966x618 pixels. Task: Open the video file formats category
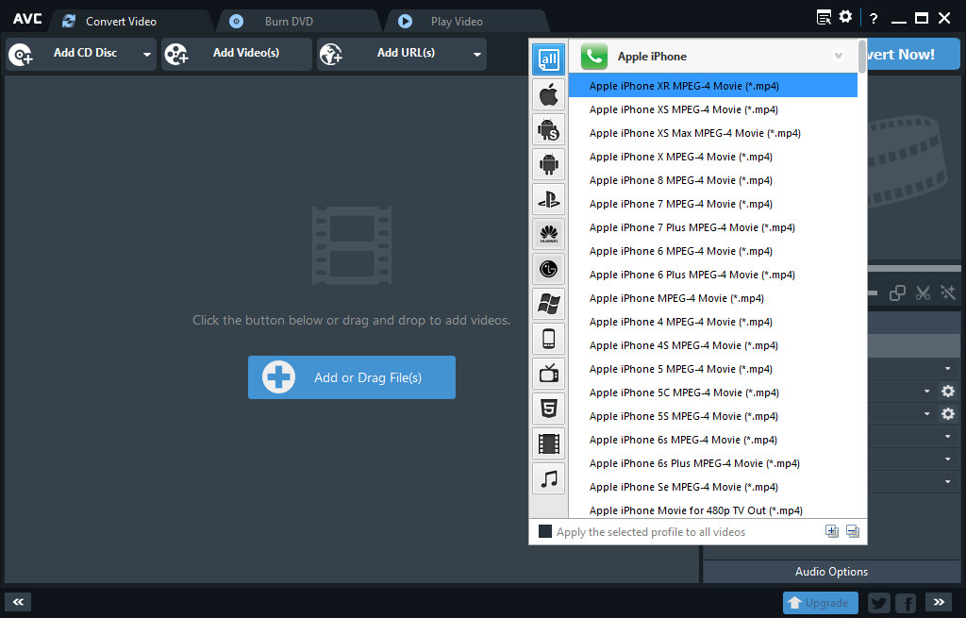point(548,443)
